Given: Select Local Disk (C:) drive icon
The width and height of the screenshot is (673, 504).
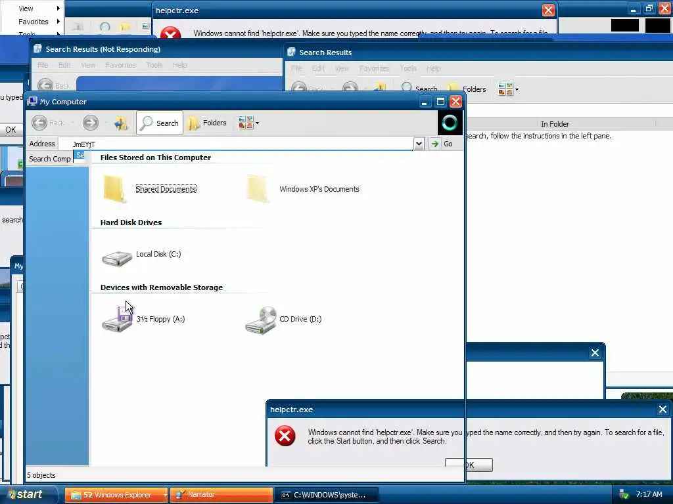Looking at the screenshot, I should [x=117, y=258].
